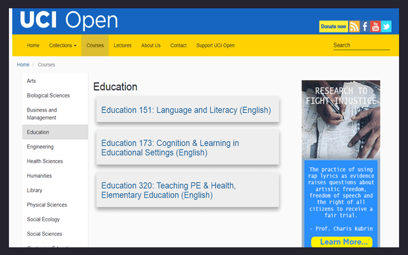Click into the Search field

360,45
